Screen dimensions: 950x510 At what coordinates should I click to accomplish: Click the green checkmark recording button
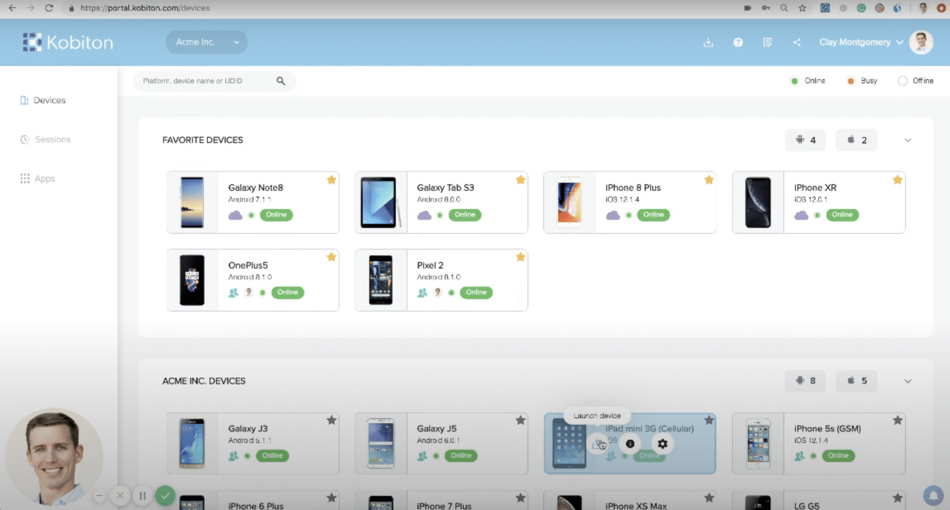click(165, 495)
